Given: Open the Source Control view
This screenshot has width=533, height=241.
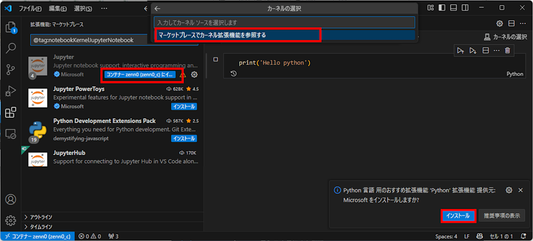Looking at the screenshot, I should [x=10, y=70].
